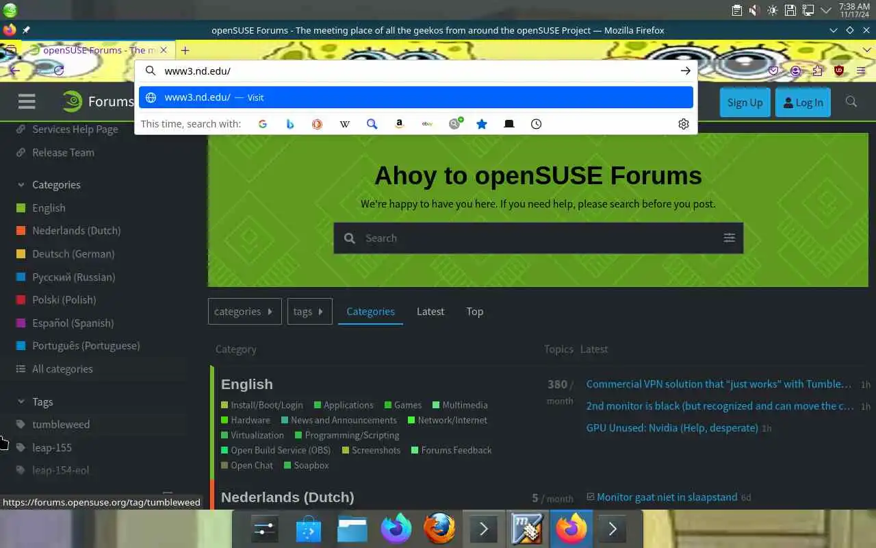Image resolution: width=876 pixels, height=548 pixels.
Task: Reload the current page
Action: pyautogui.click(x=59, y=71)
